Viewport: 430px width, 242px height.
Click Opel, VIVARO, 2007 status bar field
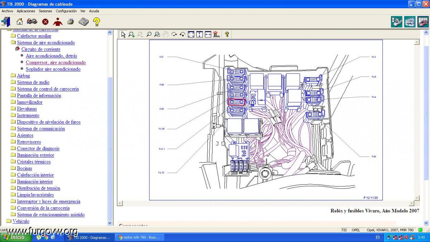point(390,230)
